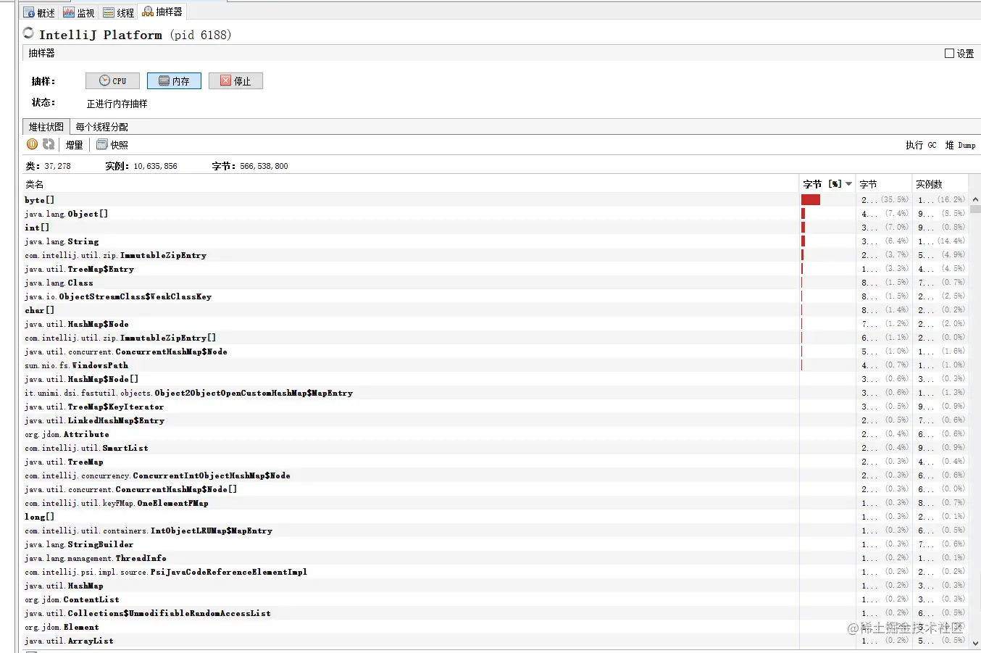Sort by the 字节 [%] column header

(x=827, y=184)
